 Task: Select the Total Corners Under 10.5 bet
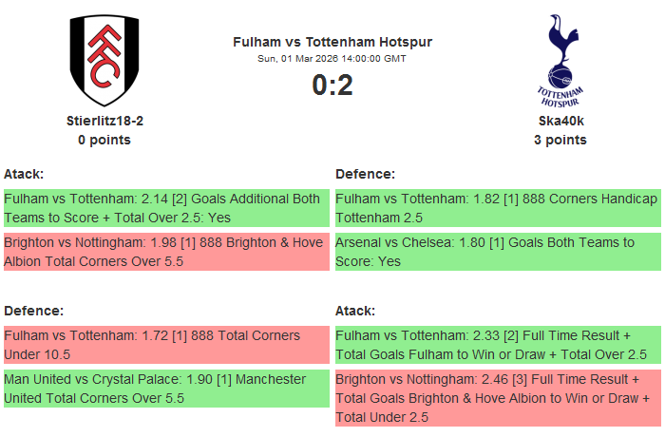point(165,345)
